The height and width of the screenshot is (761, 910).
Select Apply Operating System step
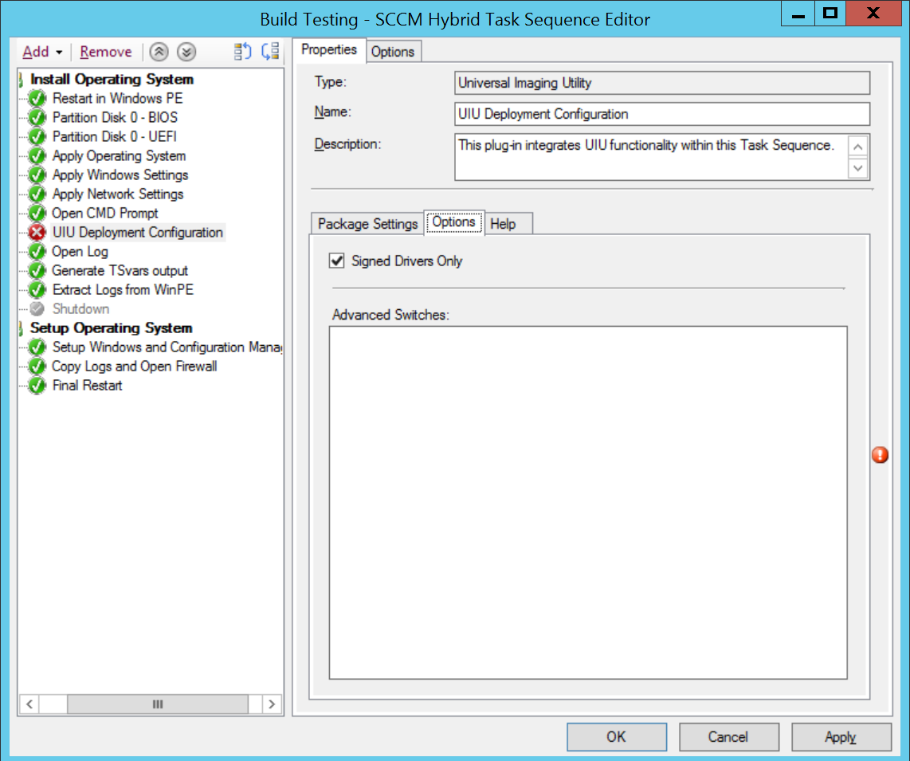coord(119,155)
